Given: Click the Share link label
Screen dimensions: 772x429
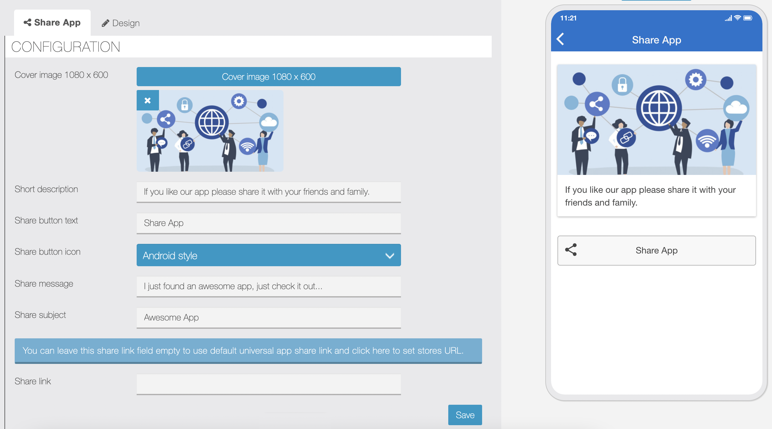Looking at the screenshot, I should click(33, 381).
